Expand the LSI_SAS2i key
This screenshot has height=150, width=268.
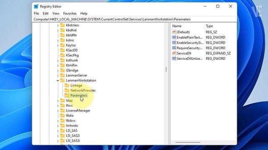[58, 136]
